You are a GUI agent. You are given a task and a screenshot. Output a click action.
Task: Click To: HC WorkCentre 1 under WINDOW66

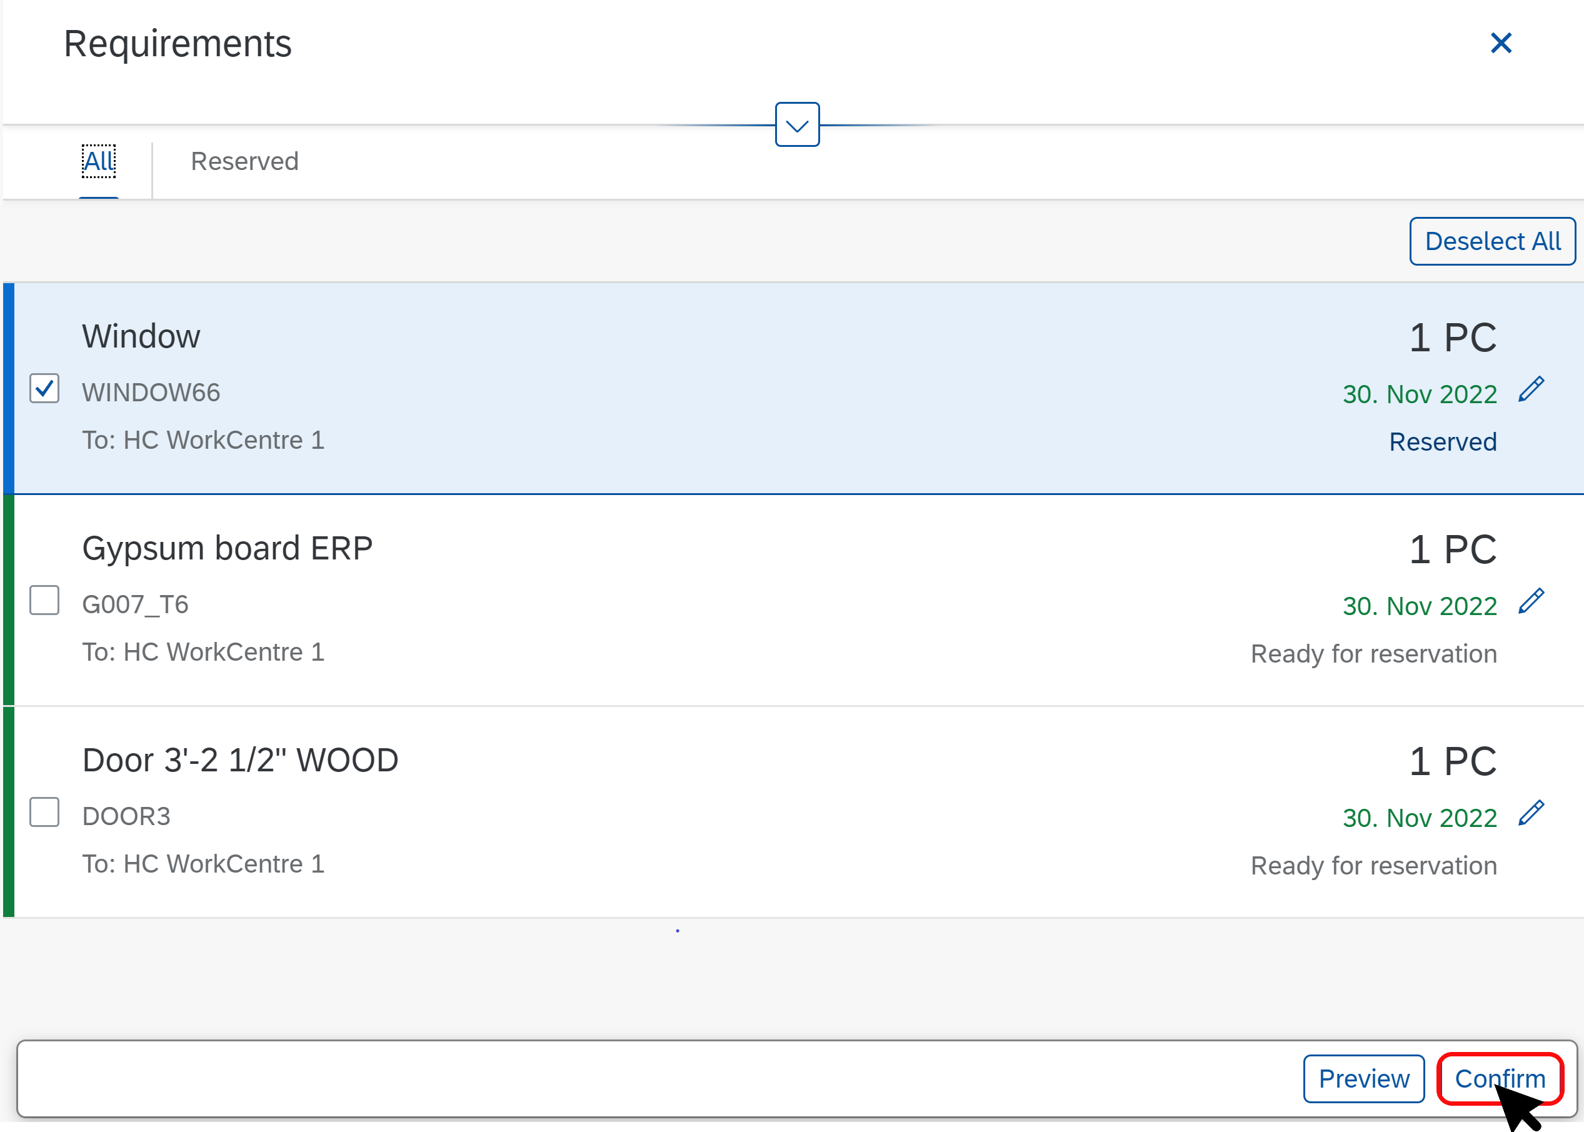pyautogui.click(x=204, y=441)
